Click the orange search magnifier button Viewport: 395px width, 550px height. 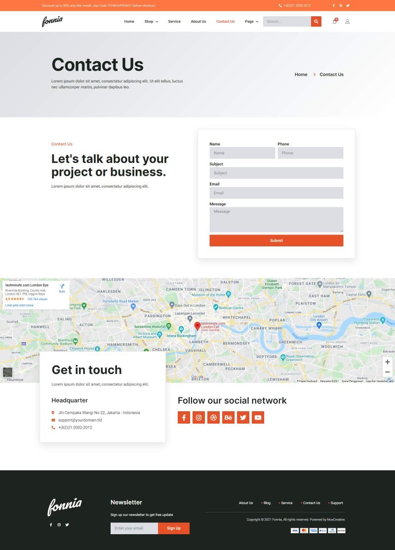[316, 22]
